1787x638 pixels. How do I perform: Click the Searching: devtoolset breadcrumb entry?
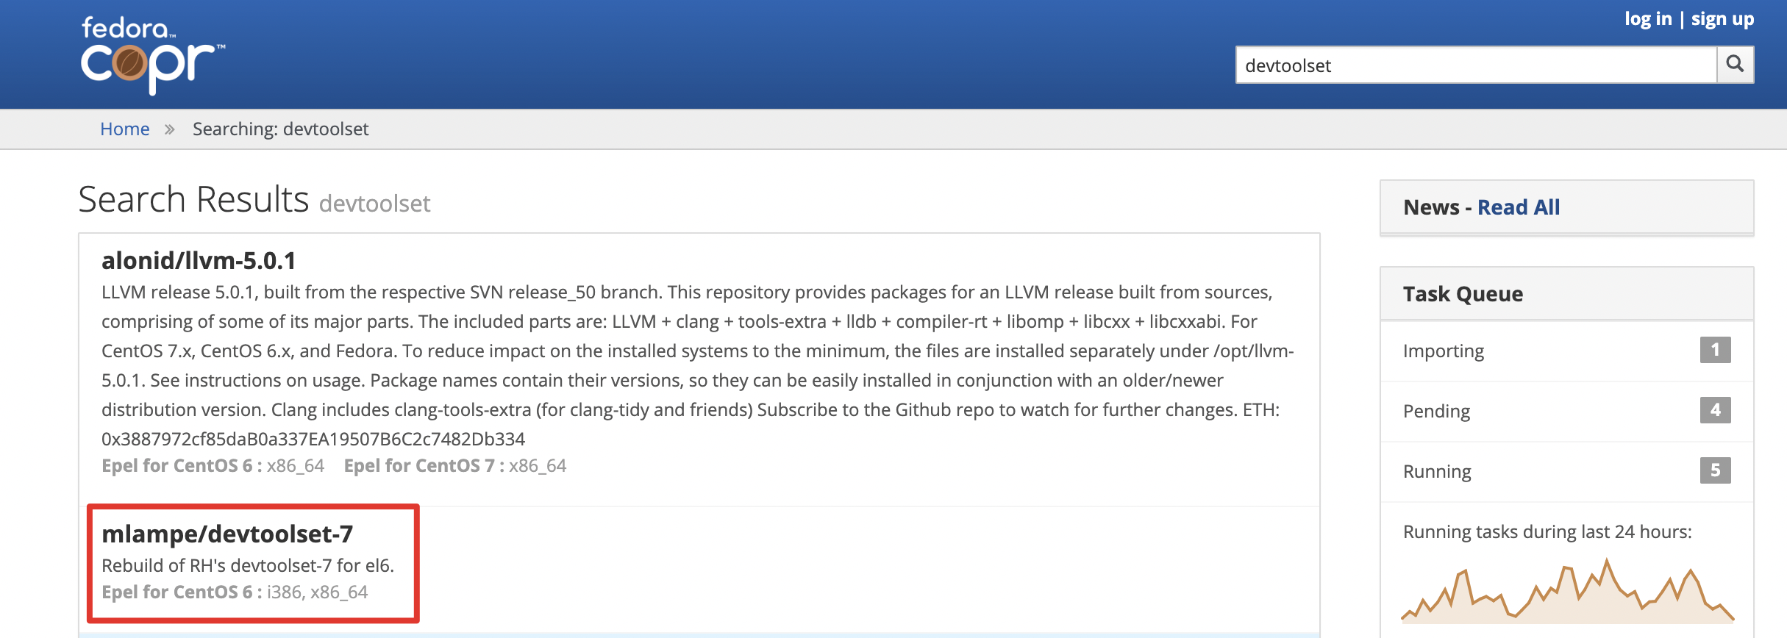point(280,129)
